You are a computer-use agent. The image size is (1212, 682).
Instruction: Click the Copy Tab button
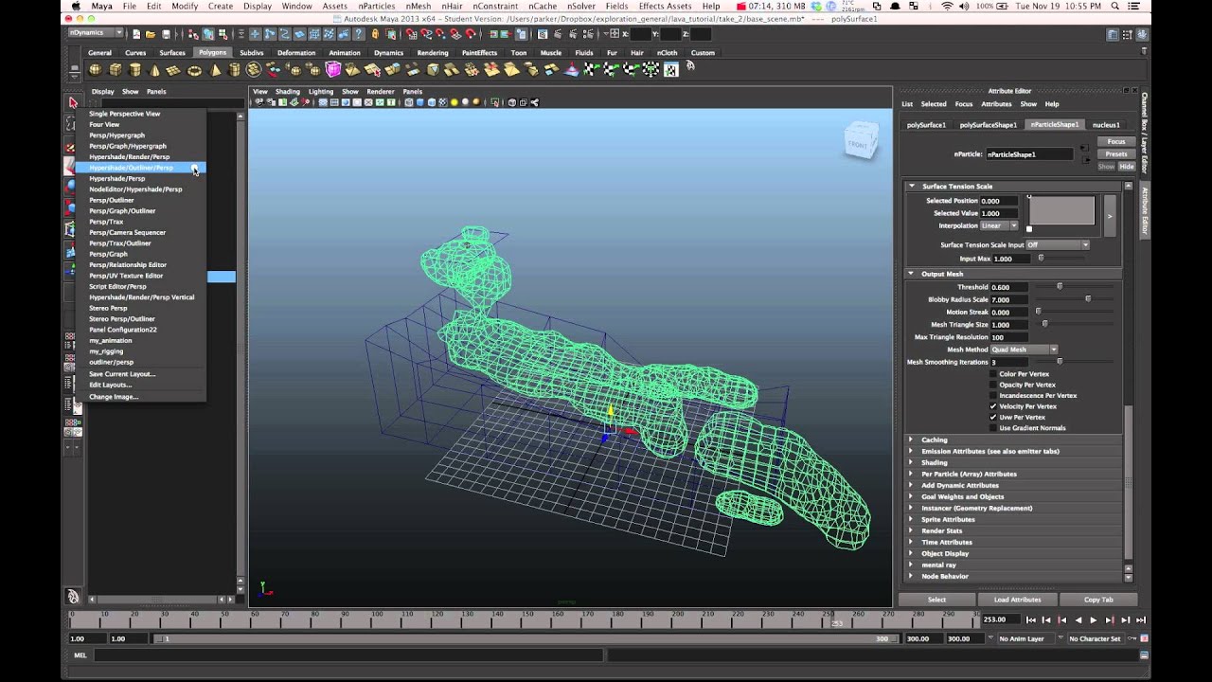(x=1098, y=600)
